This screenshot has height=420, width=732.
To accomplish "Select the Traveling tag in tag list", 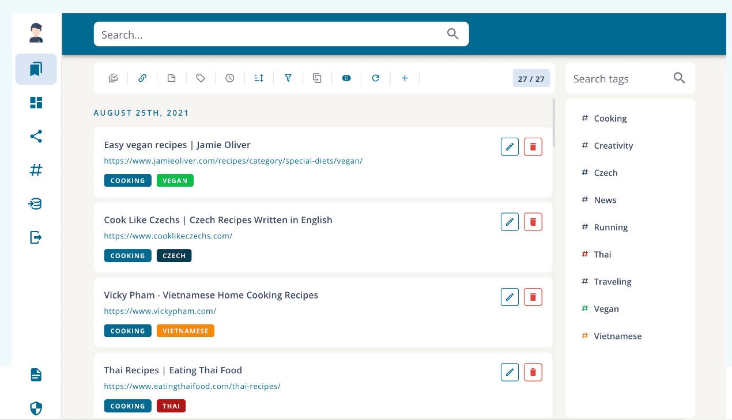I will (612, 282).
